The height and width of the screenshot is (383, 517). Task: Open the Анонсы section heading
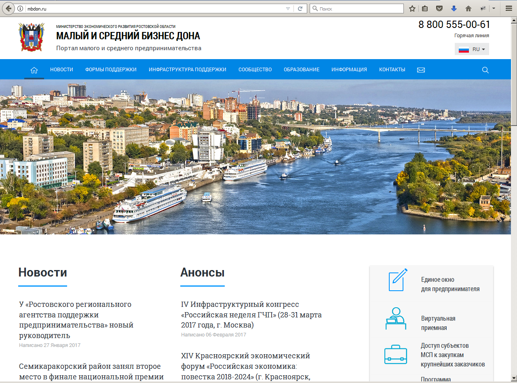[x=202, y=272]
